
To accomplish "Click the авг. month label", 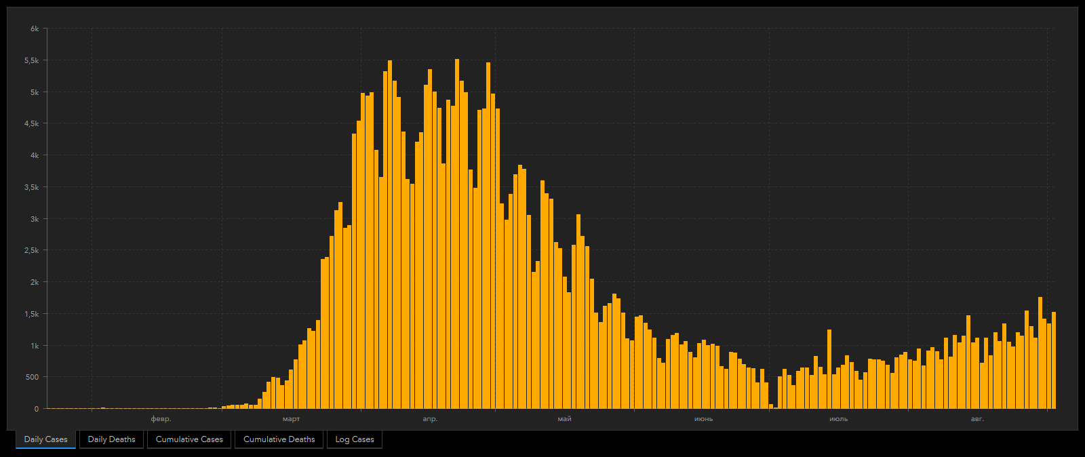I will pos(977,419).
